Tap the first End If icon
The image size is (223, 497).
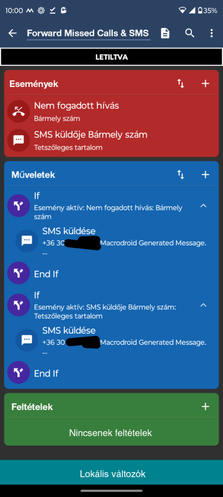pyautogui.click(x=19, y=273)
